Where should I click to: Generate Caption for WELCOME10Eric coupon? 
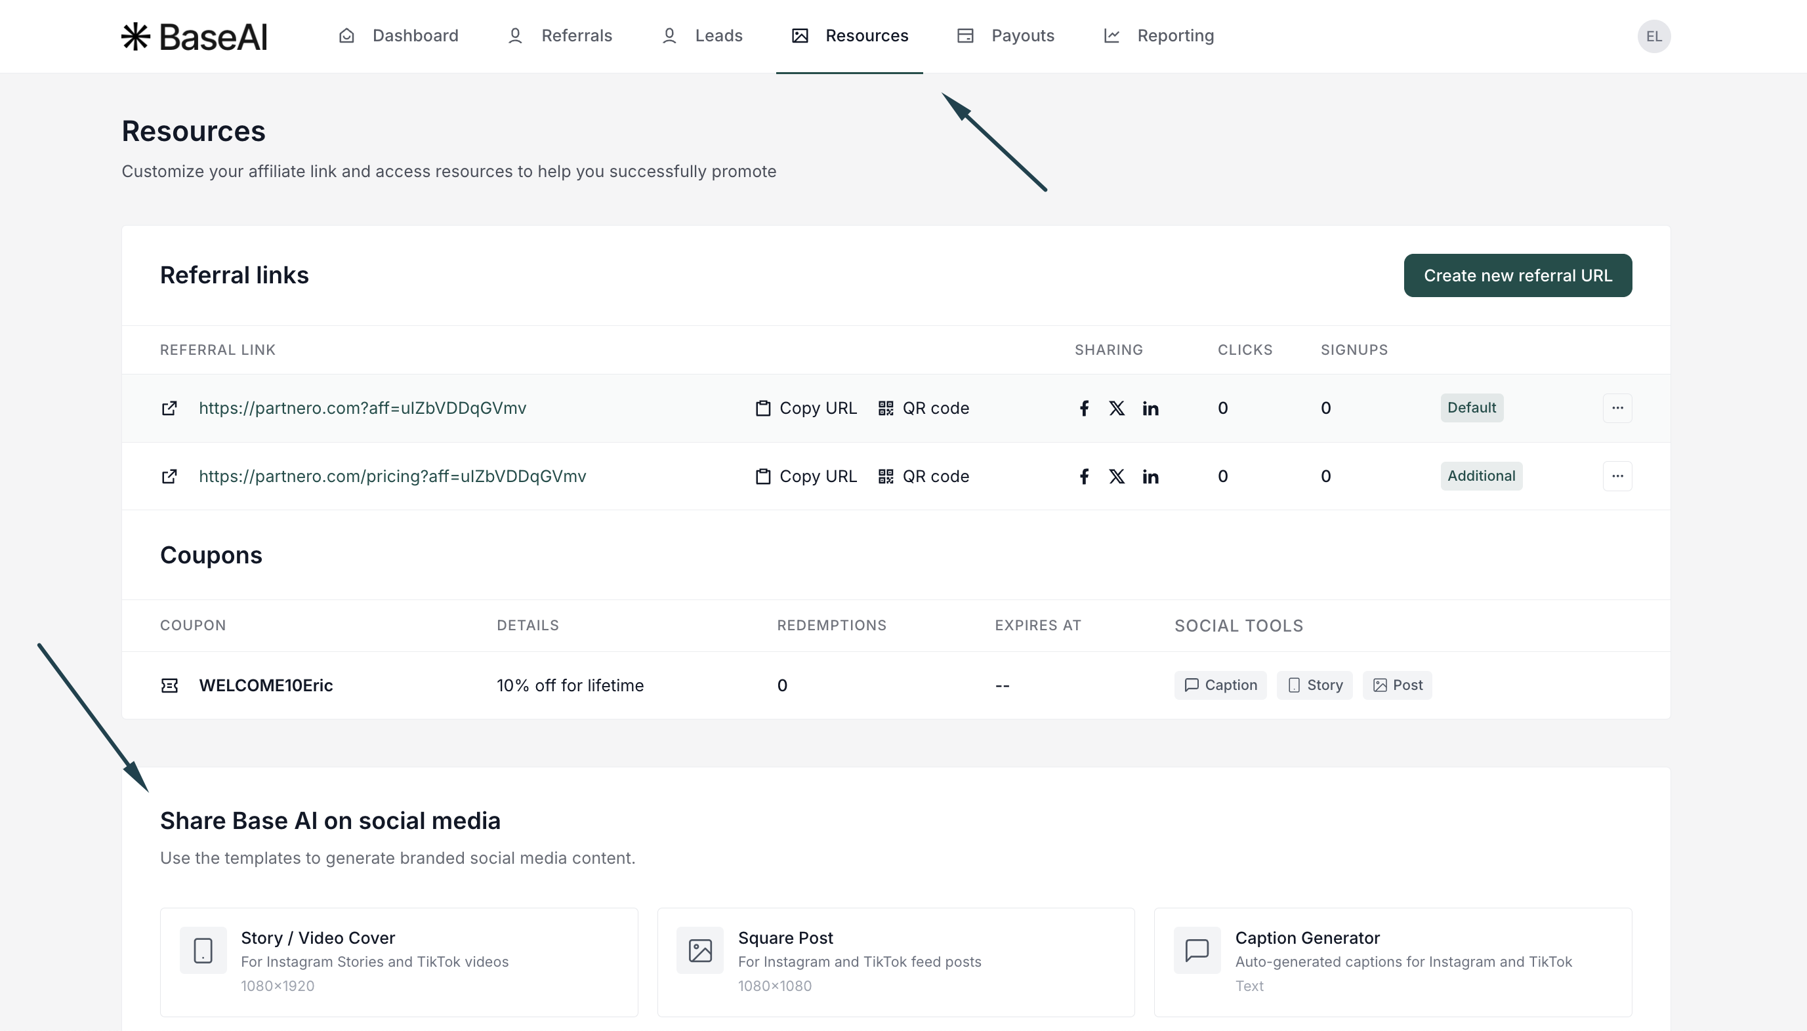coord(1220,685)
